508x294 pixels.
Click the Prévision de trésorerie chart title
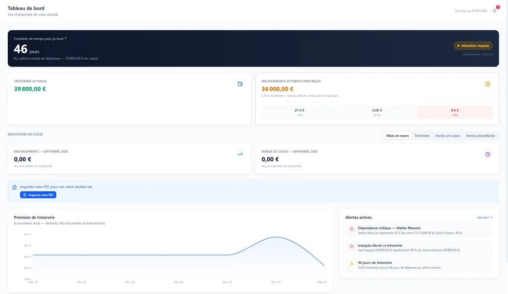[34, 218]
